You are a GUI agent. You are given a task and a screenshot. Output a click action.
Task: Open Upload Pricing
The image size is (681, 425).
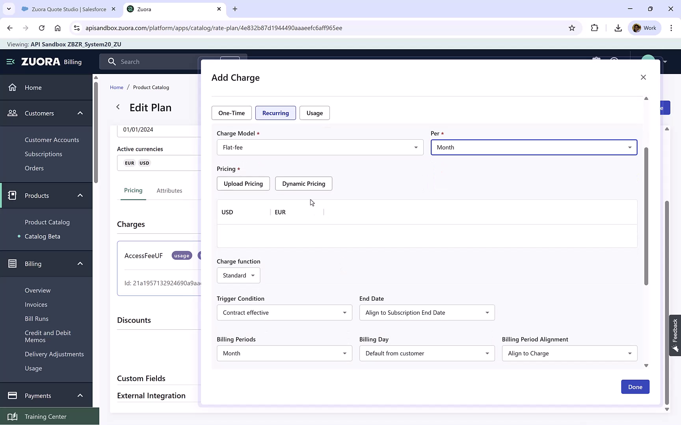coord(243,183)
